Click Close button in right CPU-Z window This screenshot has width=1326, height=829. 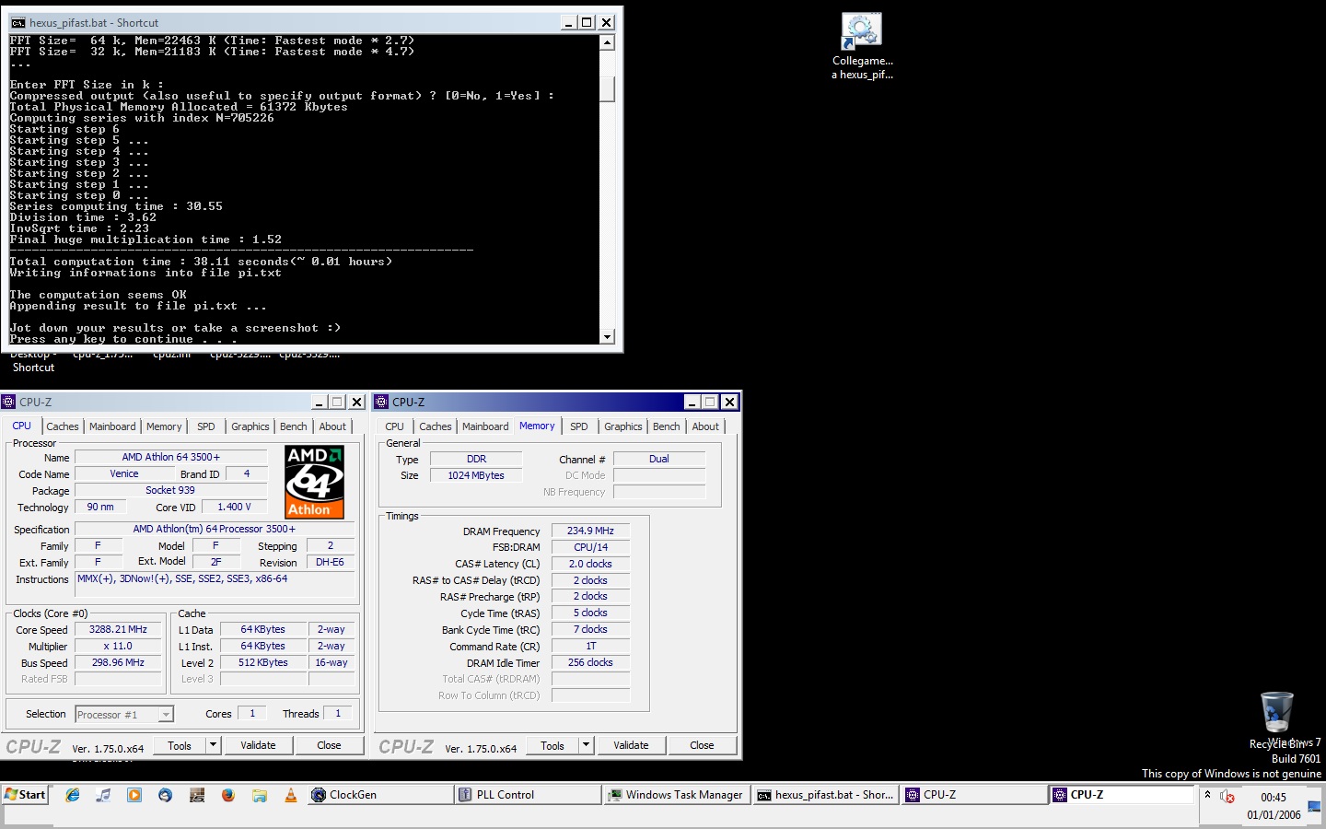click(x=702, y=745)
